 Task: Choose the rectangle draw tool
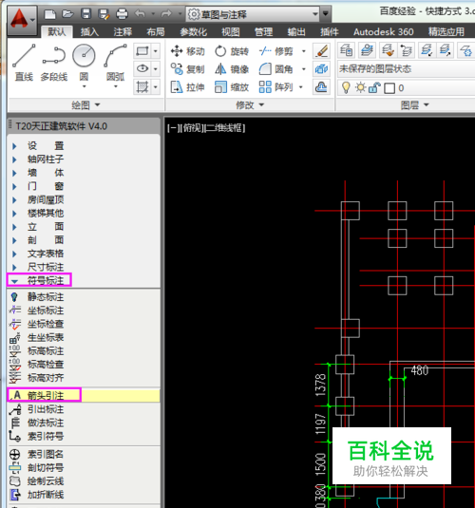pyautogui.click(x=142, y=51)
